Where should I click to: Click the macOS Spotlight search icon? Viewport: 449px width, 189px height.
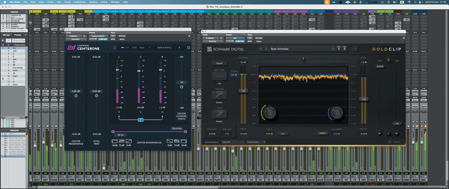pos(415,2)
